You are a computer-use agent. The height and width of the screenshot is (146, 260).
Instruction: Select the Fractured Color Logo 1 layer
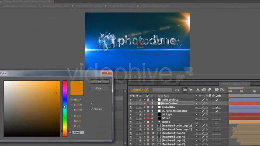coord(177,129)
